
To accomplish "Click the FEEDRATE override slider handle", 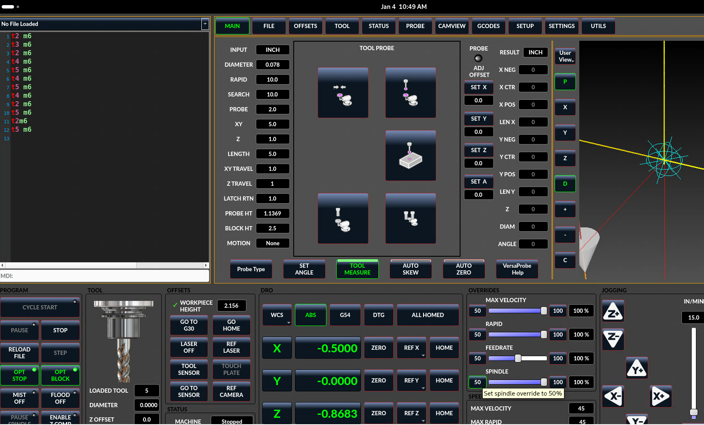I will point(518,358).
